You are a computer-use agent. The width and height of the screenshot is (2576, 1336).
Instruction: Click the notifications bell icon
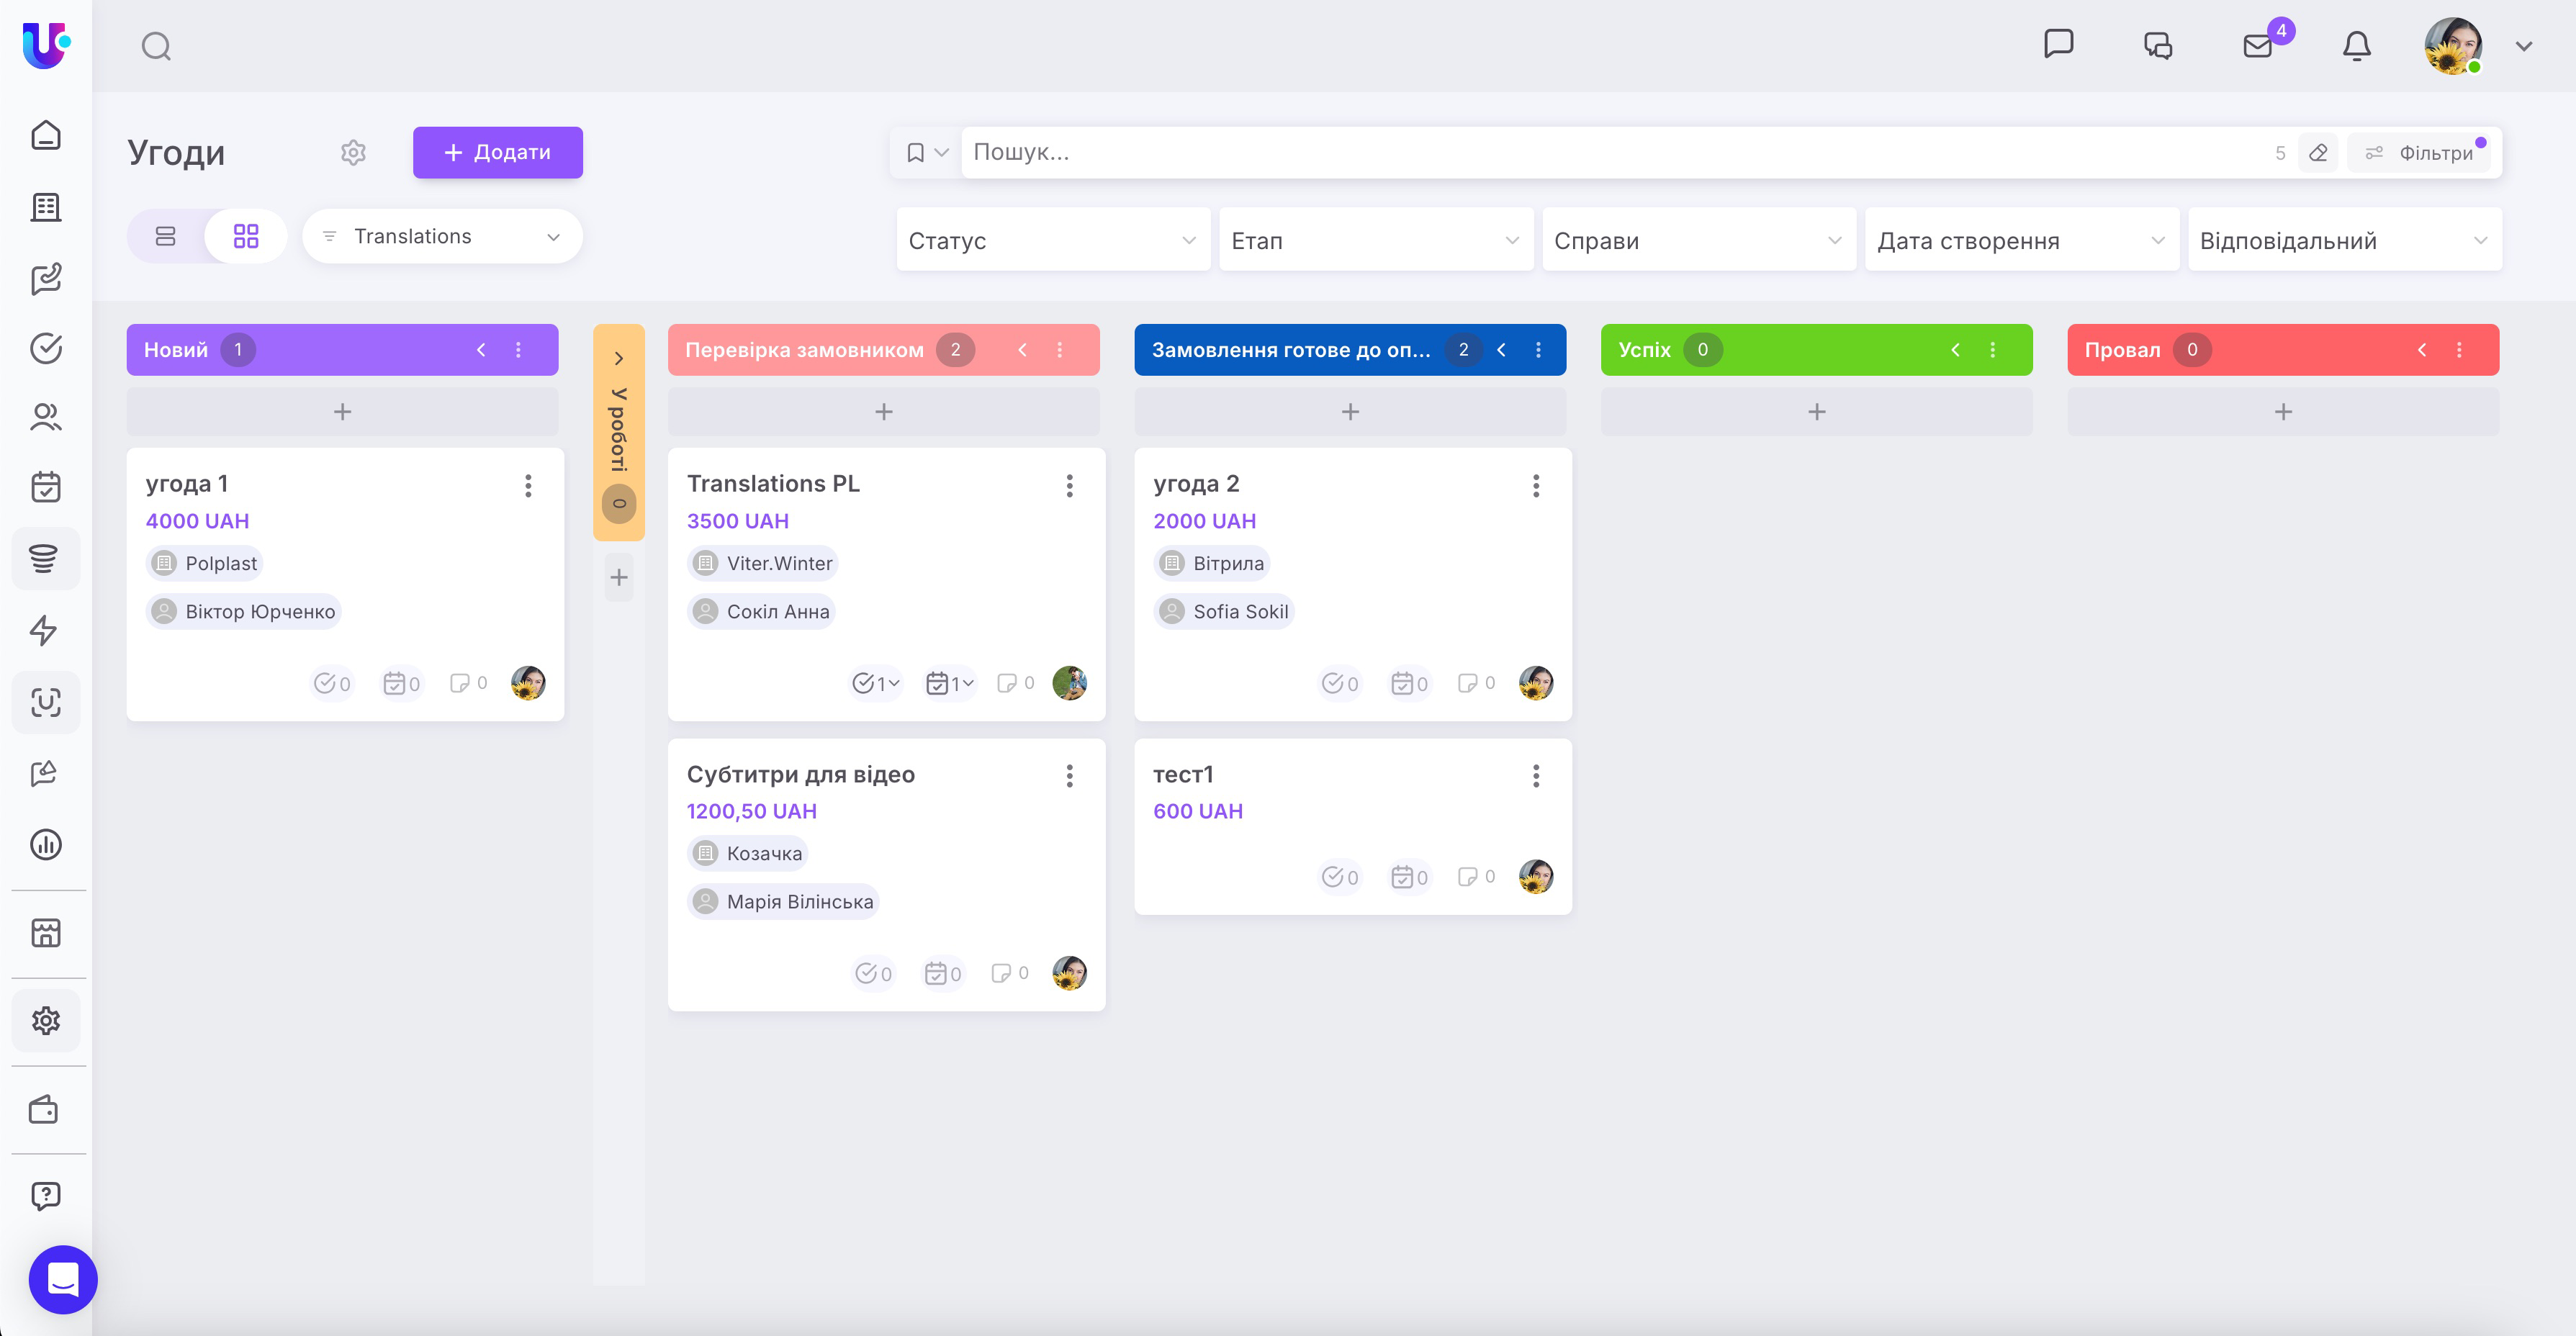click(x=2357, y=46)
